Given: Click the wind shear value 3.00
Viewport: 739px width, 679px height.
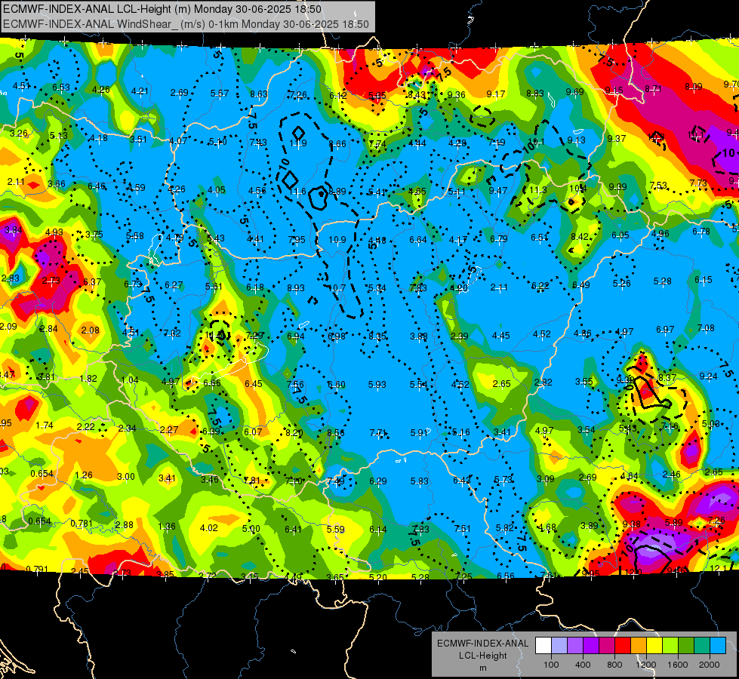Looking at the screenshot, I should 126,476.
